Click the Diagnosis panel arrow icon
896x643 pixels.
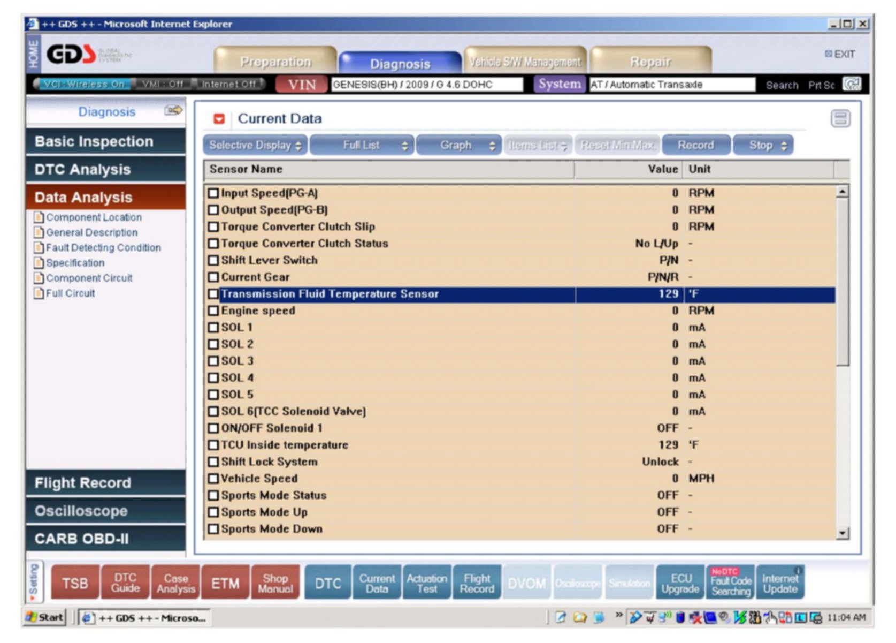[x=173, y=110]
